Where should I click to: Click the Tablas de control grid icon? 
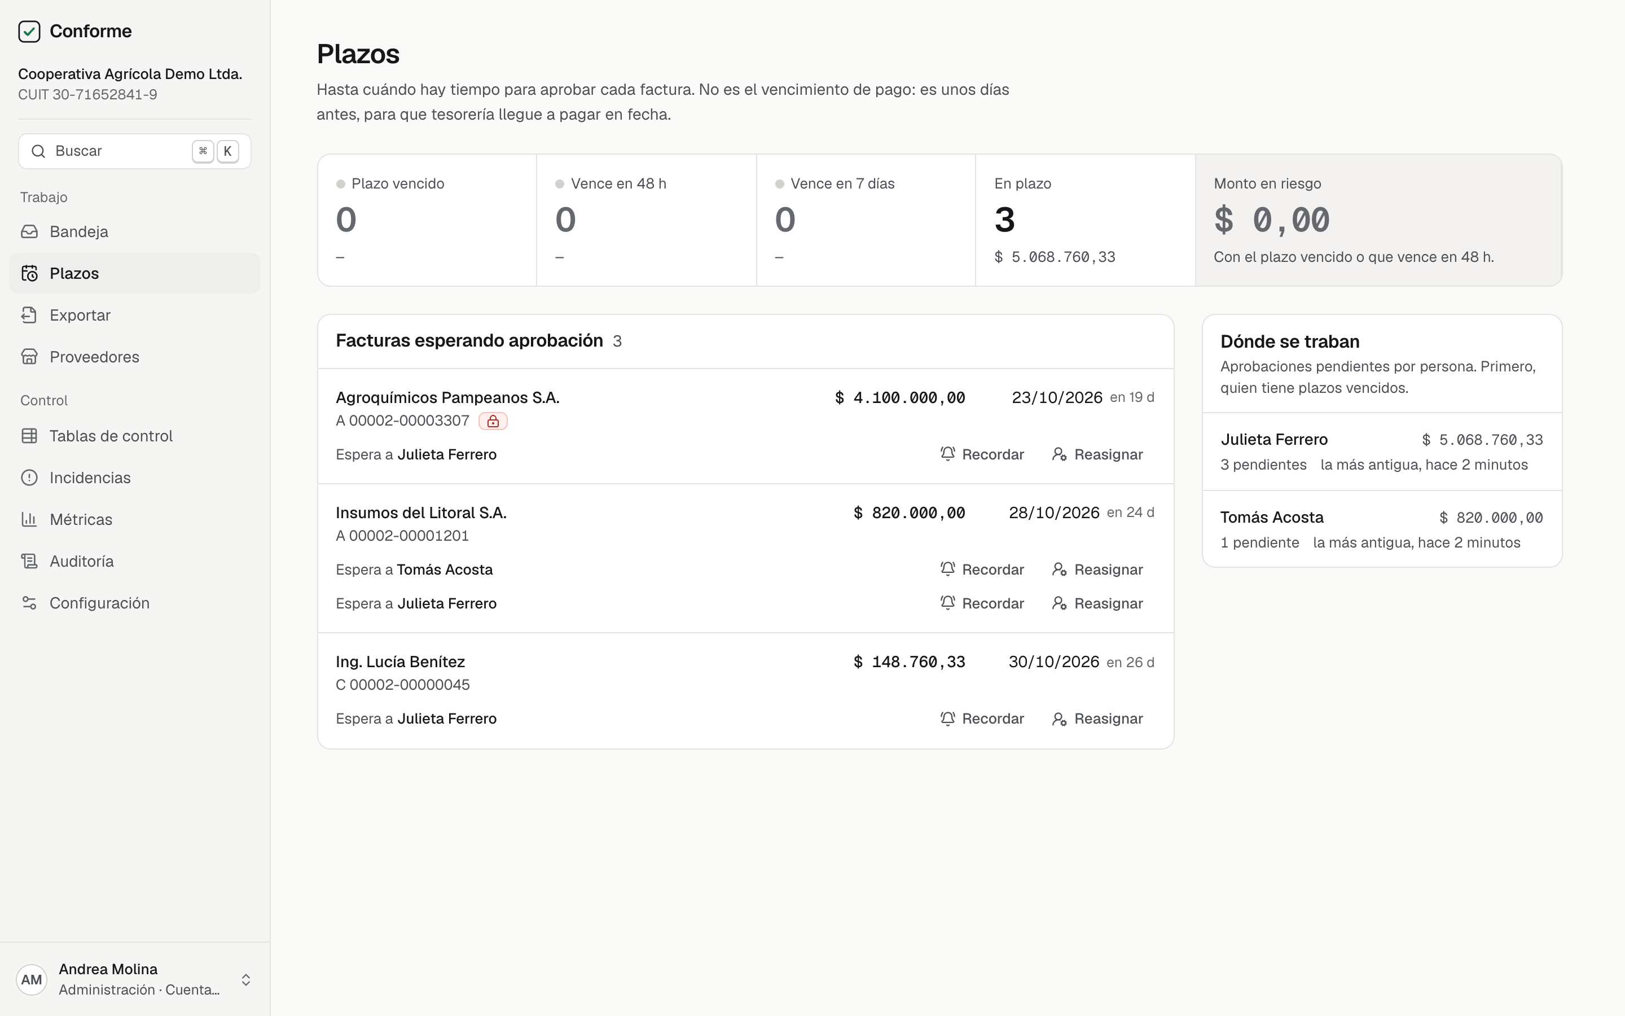(x=29, y=436)
